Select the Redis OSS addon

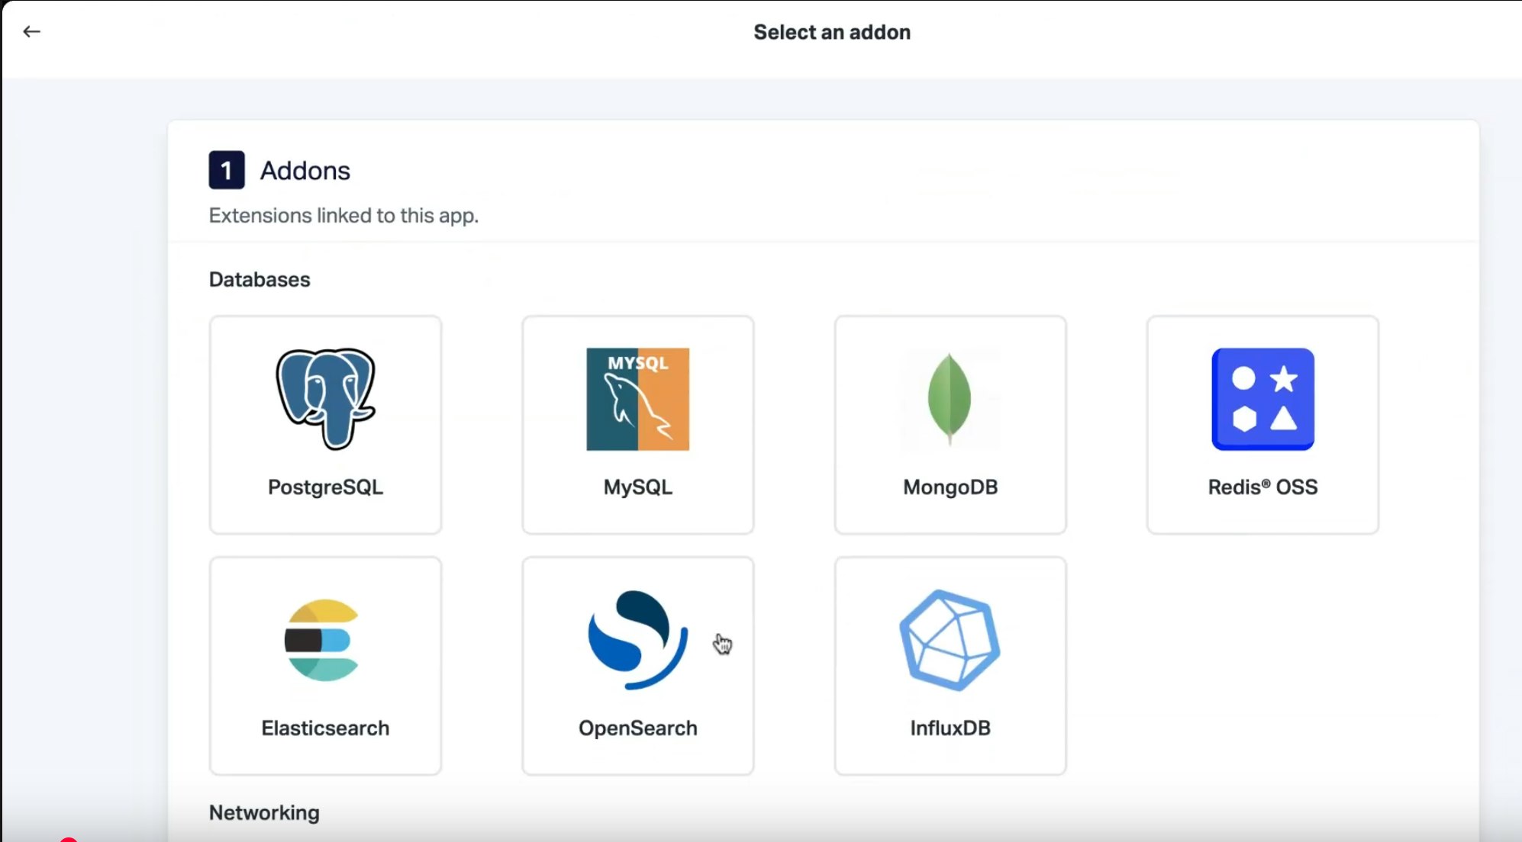click(1262, 425)
